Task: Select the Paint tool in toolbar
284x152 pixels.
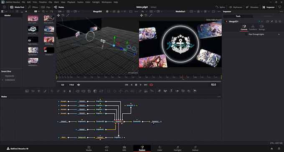Action: click(x=45, y=91)
